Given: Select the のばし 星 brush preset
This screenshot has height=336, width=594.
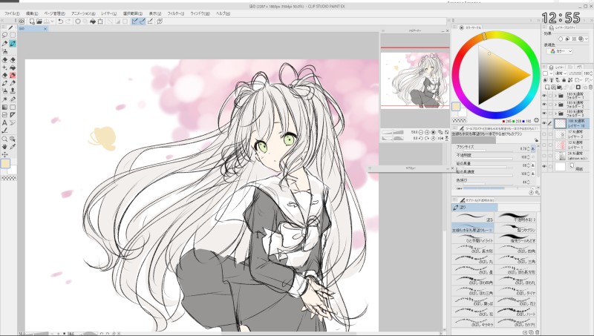Looking at the screenshot, I should click(473, 270).
